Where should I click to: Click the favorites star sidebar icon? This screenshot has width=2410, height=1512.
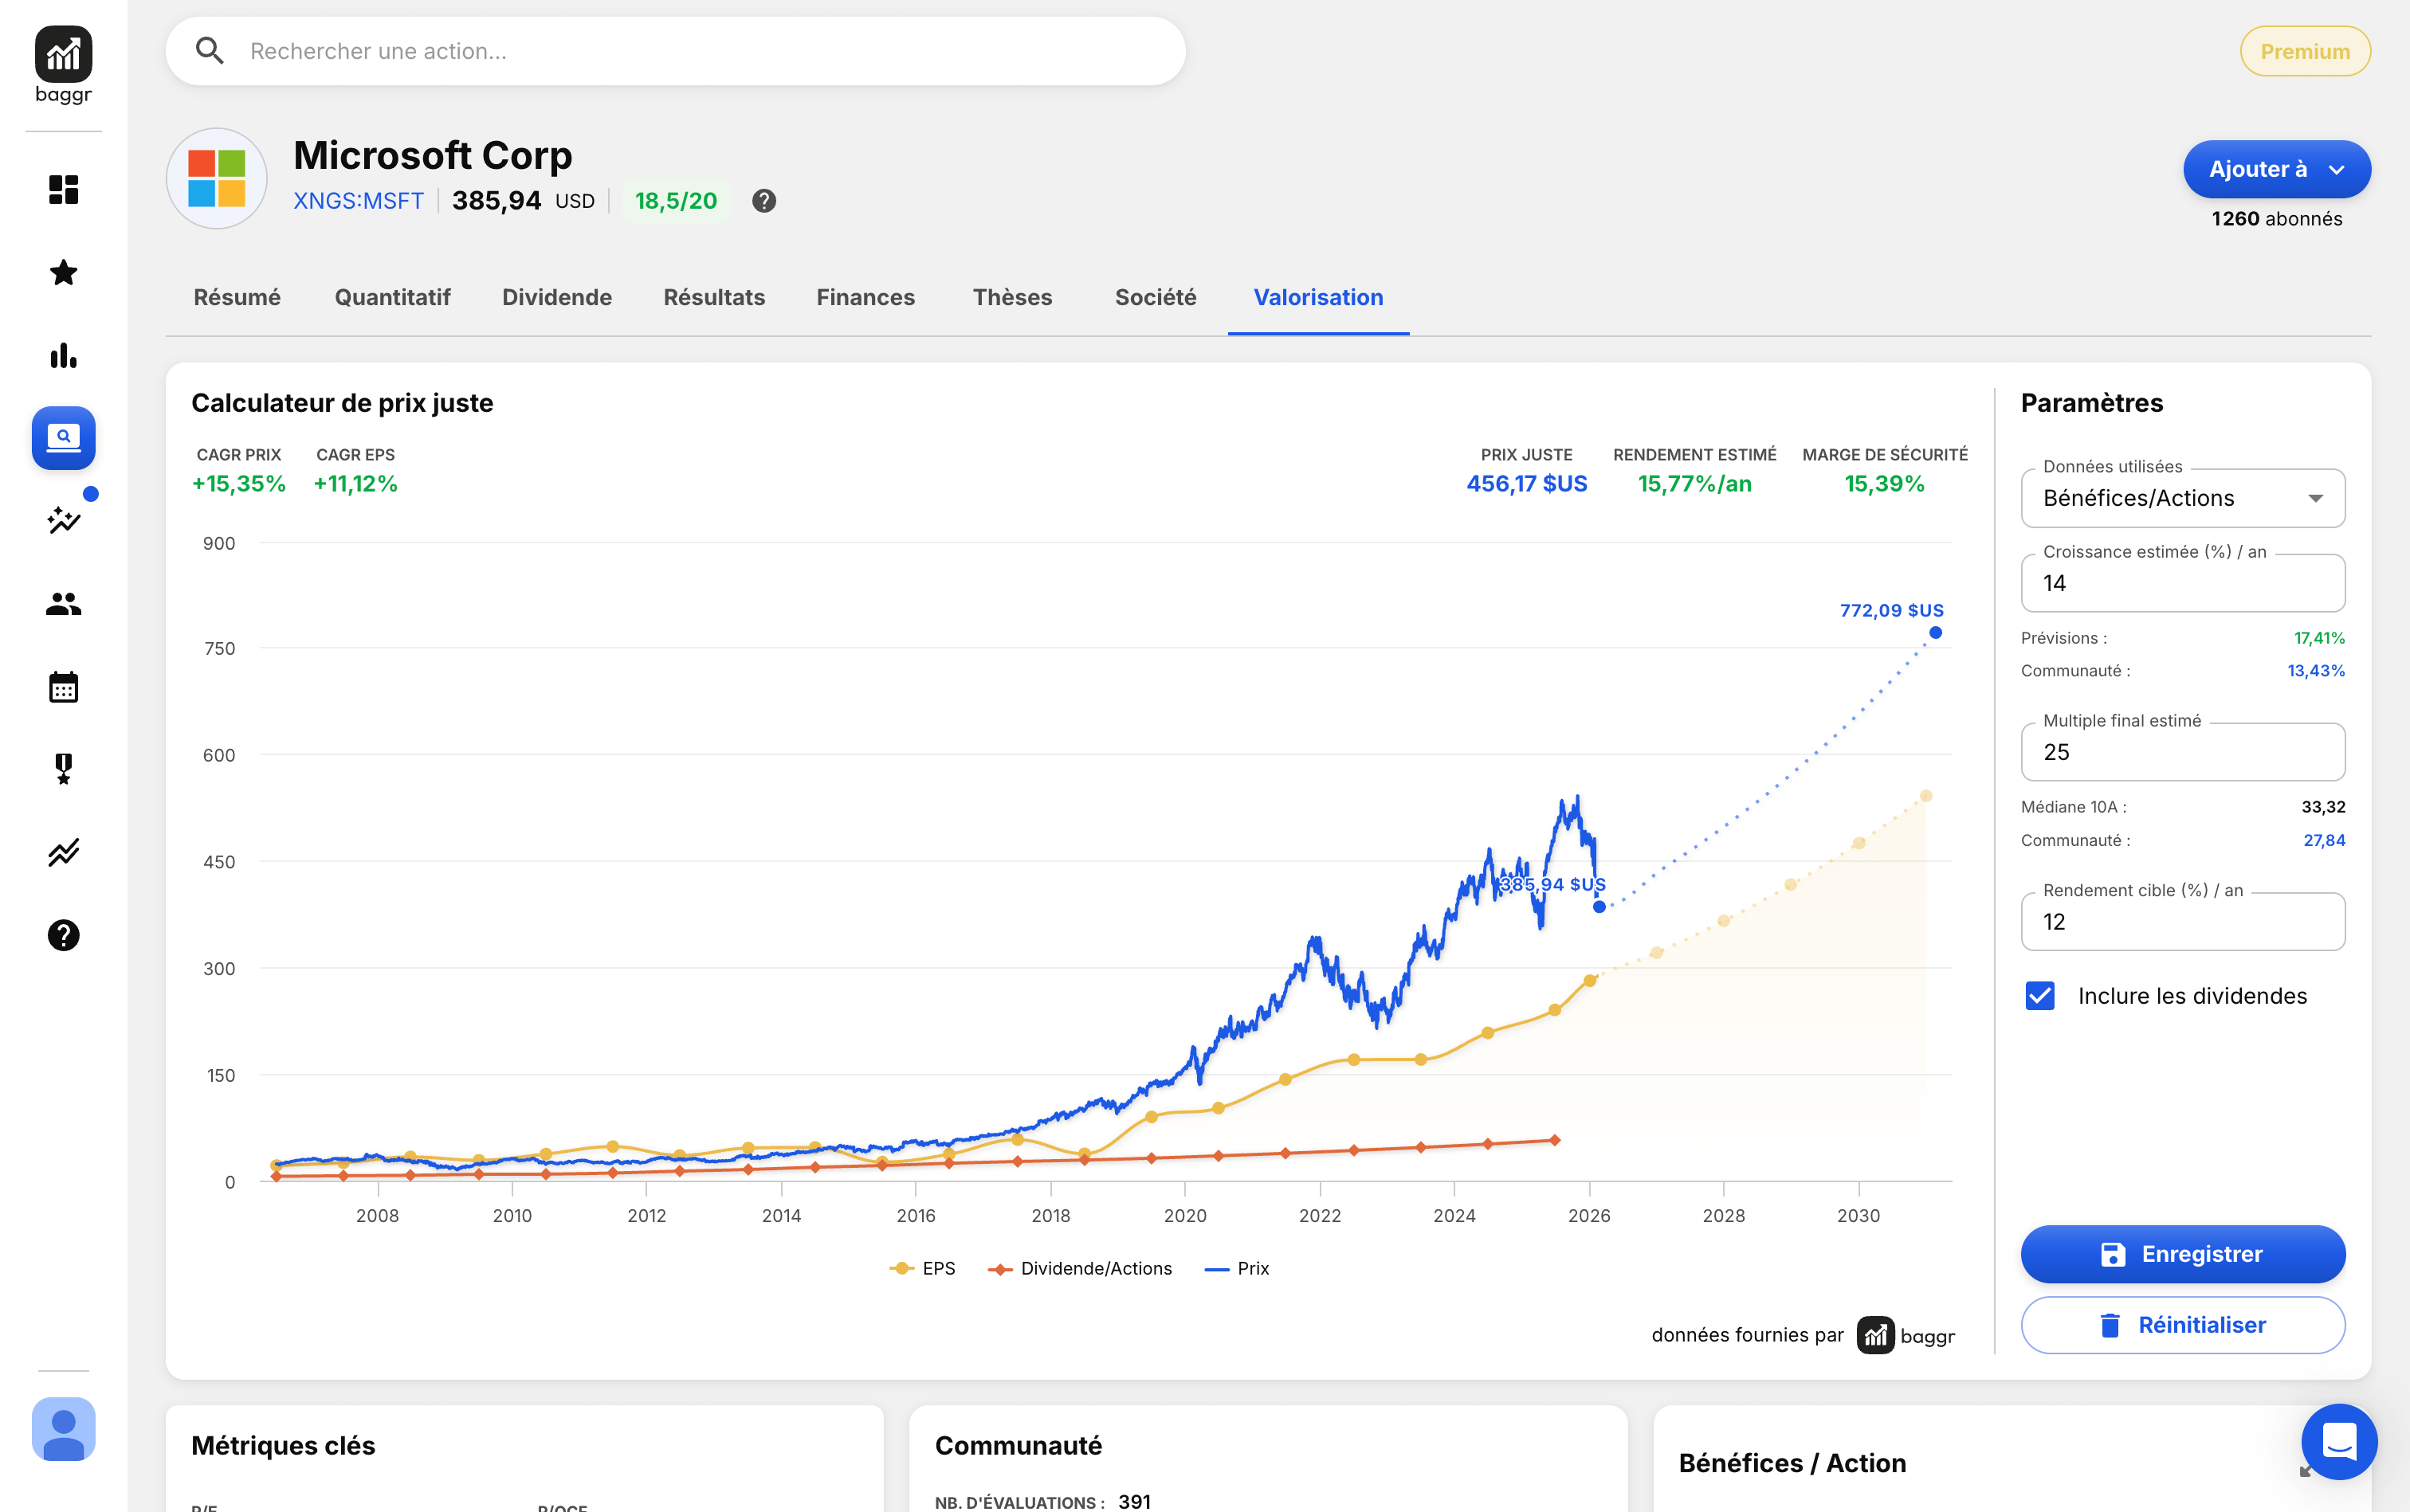click(x=63, y=272)
